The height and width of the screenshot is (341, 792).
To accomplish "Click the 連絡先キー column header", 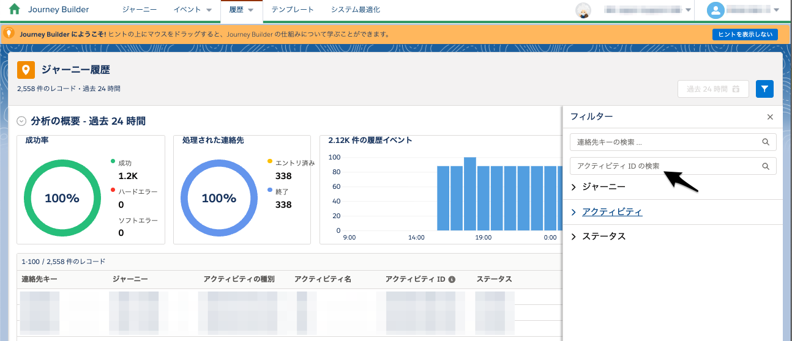I will 40,279.
